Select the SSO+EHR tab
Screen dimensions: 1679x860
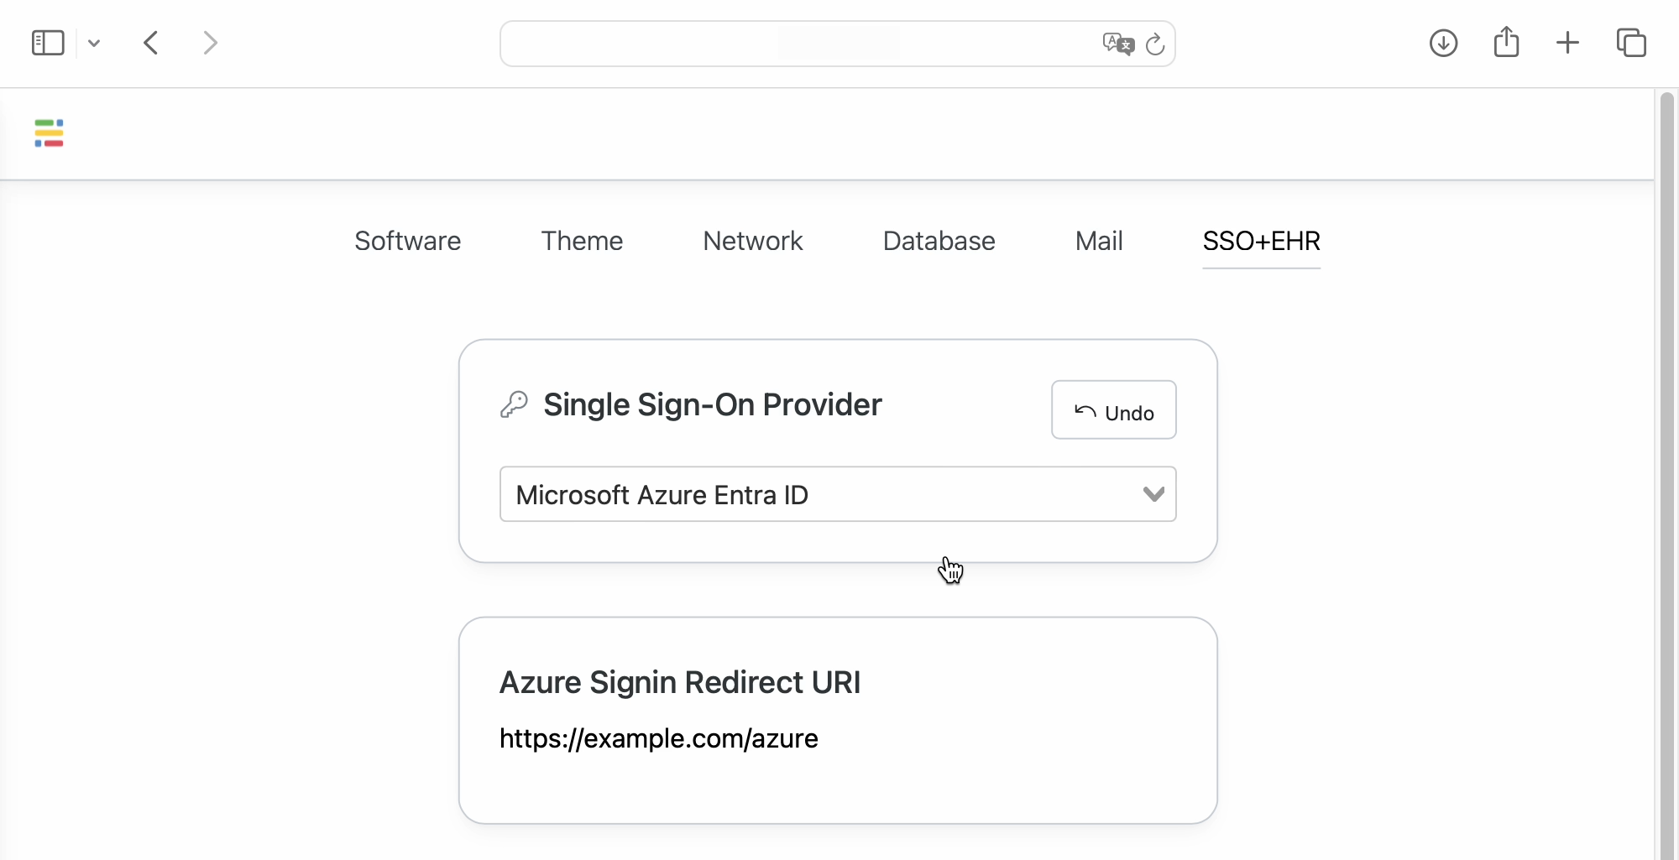pyautogui.click(x=1261, y=242)
